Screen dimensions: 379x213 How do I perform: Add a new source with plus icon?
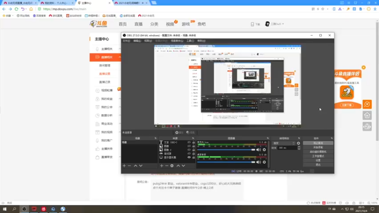click(x=162, y=166)
